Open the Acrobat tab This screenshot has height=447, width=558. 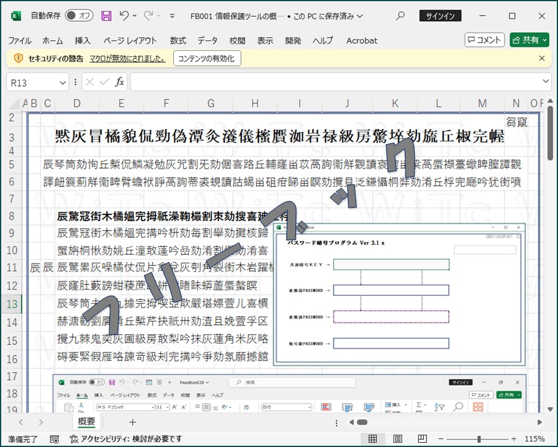(x=362, y=40)
